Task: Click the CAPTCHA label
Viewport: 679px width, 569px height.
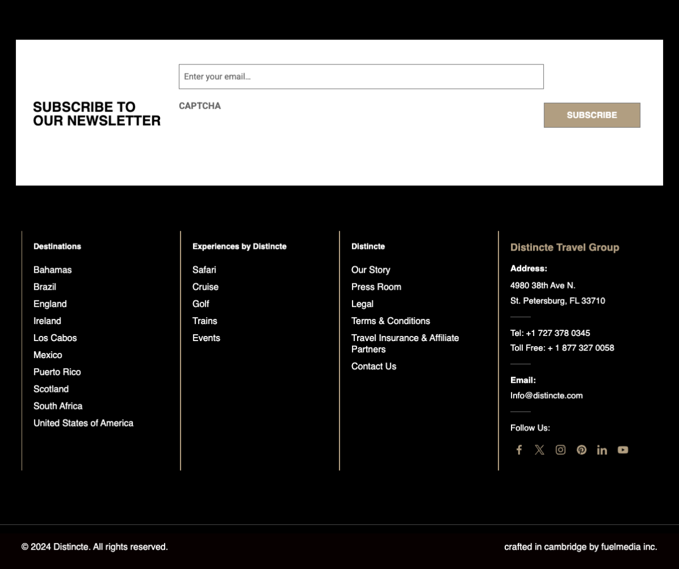Action: [200, 106]
